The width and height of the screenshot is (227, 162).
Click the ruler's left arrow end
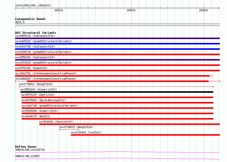click(x=16, y=8)
